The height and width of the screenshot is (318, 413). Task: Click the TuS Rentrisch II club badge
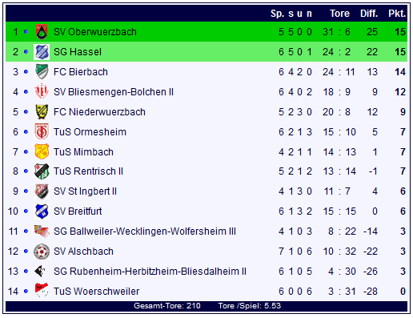[x=42, y=171]
